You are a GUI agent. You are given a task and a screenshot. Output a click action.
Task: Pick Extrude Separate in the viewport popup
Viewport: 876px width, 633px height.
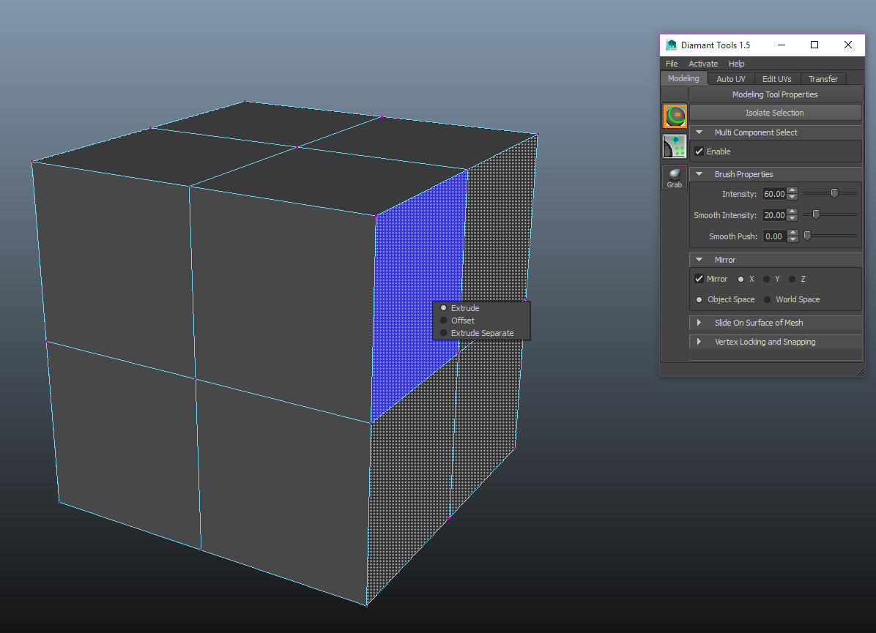[444, 333]
